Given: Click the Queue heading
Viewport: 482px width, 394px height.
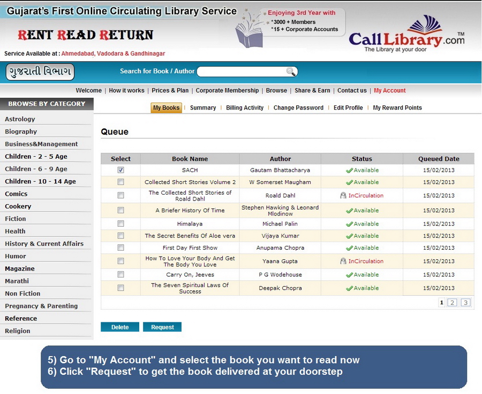Looking at the screenshot, I should [x=115, y=132].
